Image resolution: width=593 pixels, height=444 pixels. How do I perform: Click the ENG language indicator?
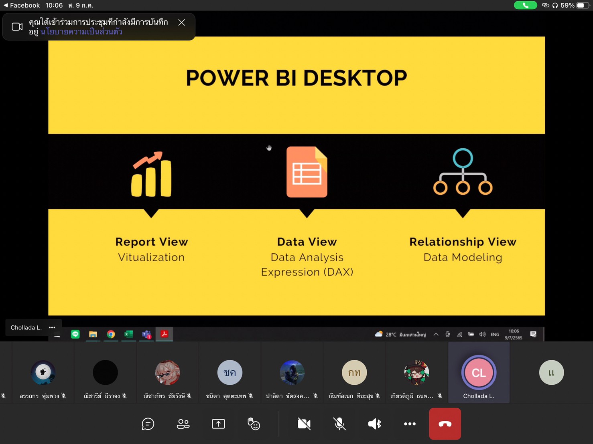495,334
